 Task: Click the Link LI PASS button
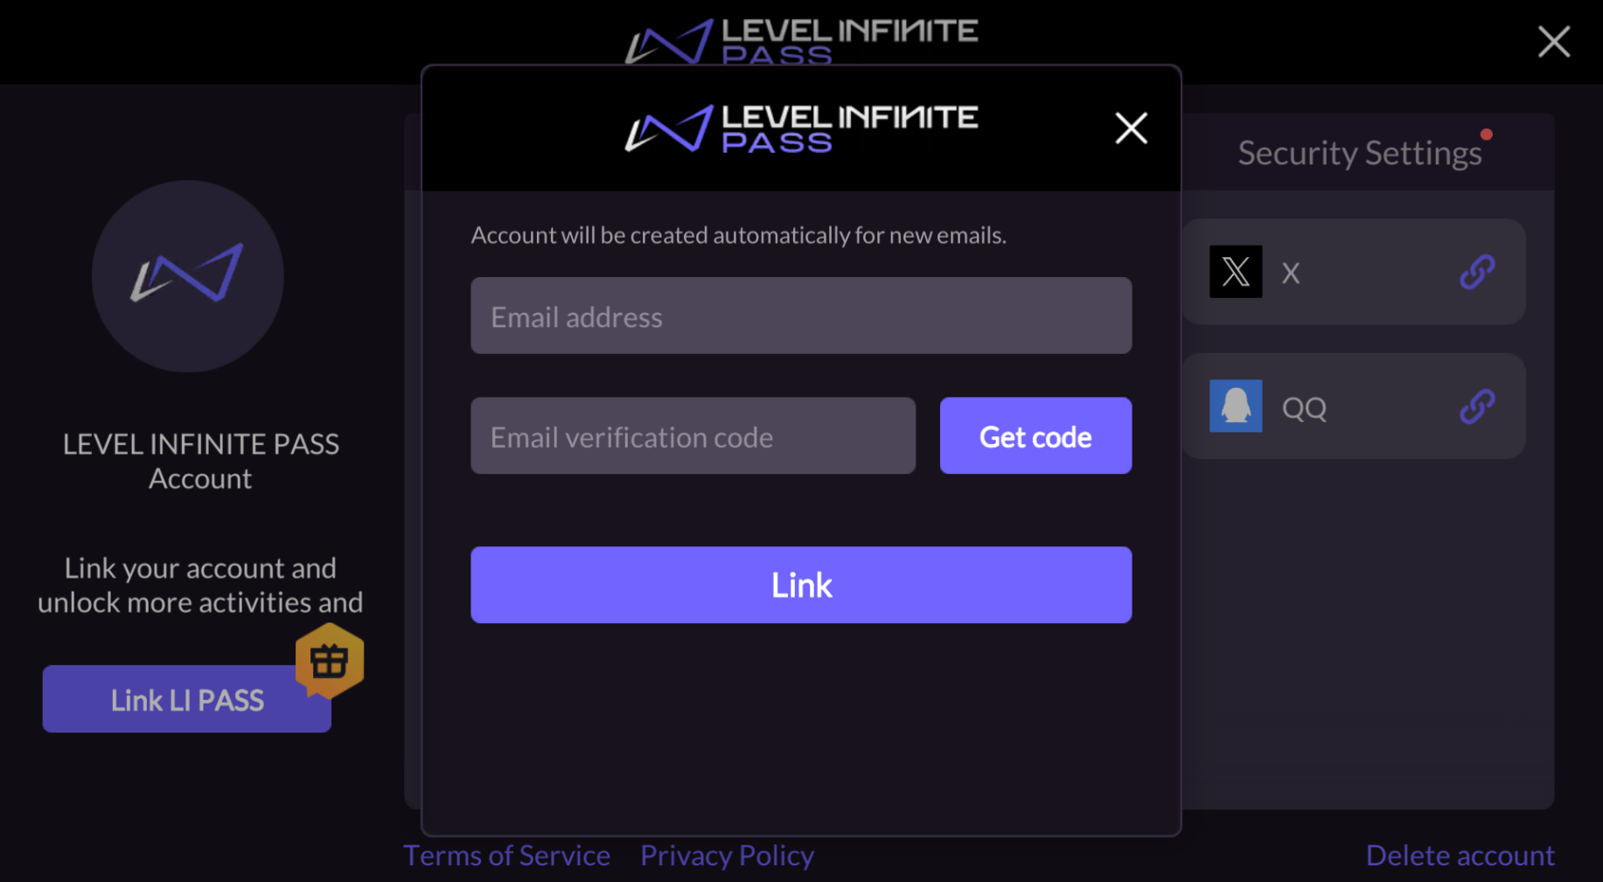pos(186,698)
